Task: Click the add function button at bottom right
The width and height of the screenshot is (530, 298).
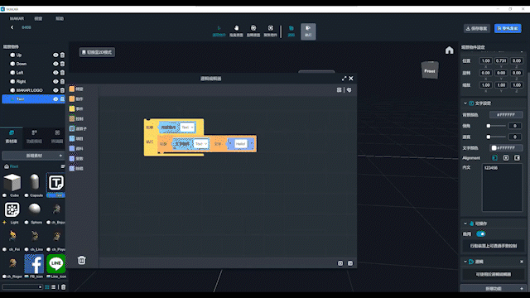Action: (494, 289)
